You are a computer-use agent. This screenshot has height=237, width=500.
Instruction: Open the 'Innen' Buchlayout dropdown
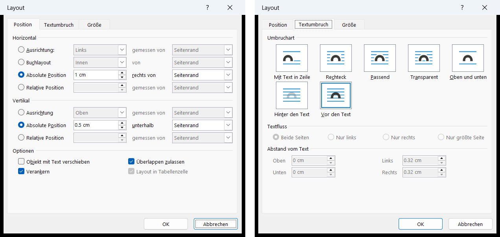(100, 62)
